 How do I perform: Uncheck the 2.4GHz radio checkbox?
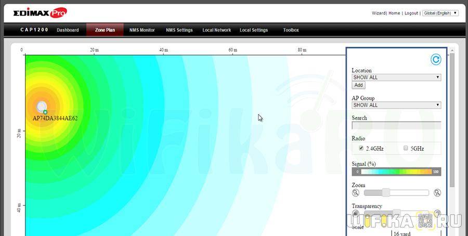click(361, 148)
